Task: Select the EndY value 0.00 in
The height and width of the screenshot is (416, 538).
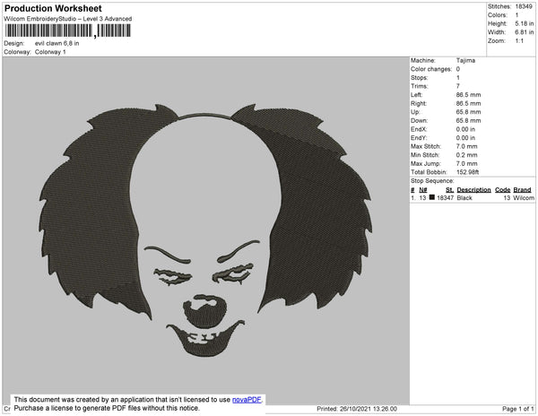Action: 465,138
